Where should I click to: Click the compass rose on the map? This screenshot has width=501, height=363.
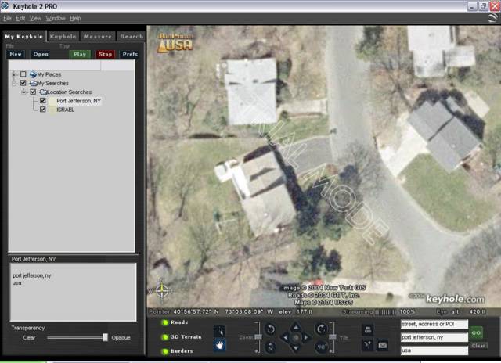[162, 290]
